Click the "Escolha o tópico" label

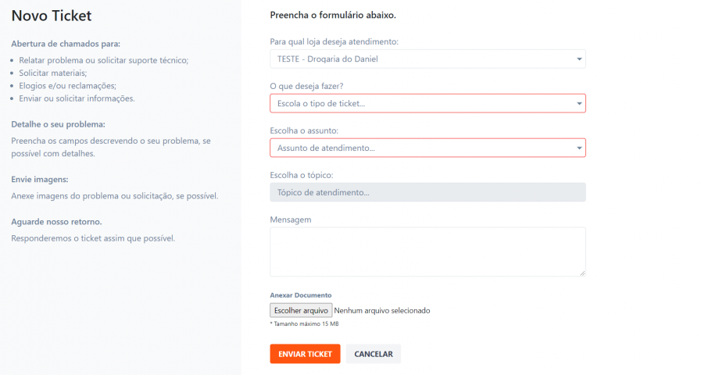301,175
